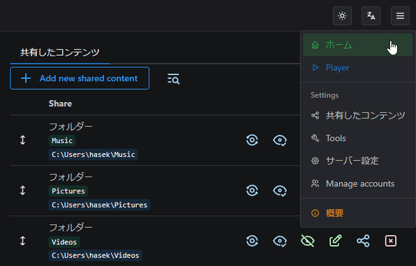
Task: Collapse the hamburger main menu
Action: [400, 16]
